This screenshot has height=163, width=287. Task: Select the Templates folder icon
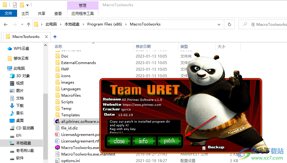[x=57, y=115]
